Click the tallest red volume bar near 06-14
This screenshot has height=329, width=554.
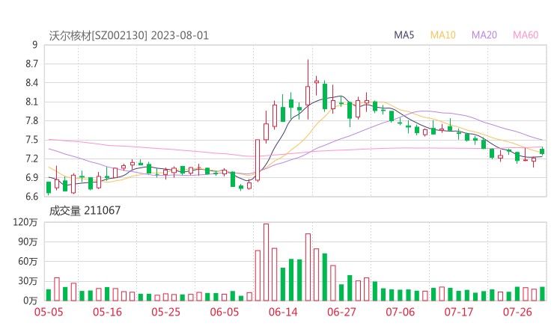point(266,262)
